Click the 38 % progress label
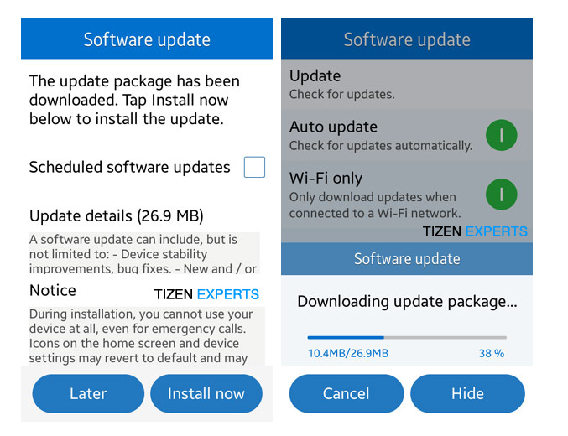This screenshot has height=436, width=568. tap(492, 353)
